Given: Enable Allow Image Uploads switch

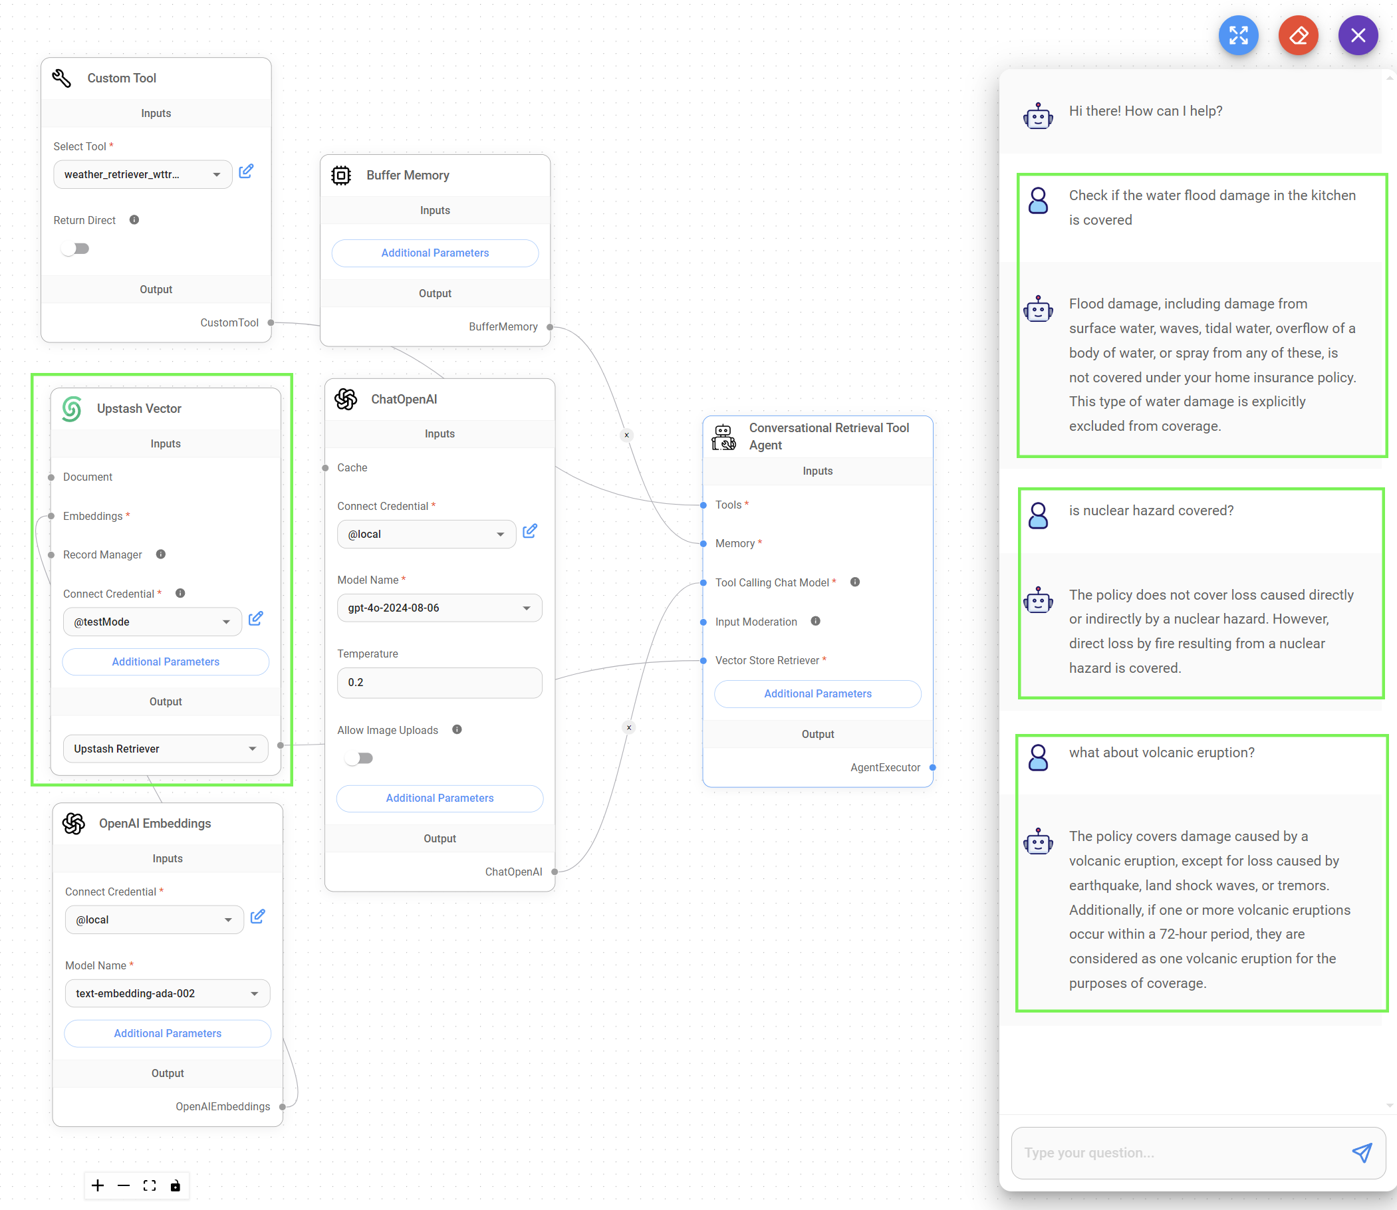Looking at the screenshot, I should pos(359,759).
